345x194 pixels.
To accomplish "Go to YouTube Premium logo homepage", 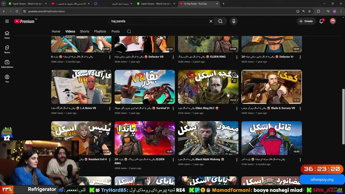I will coord(25,21).
